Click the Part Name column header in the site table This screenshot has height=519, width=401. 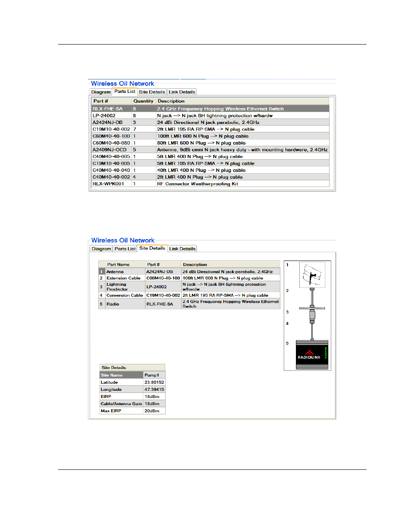[x=125, y=265]
